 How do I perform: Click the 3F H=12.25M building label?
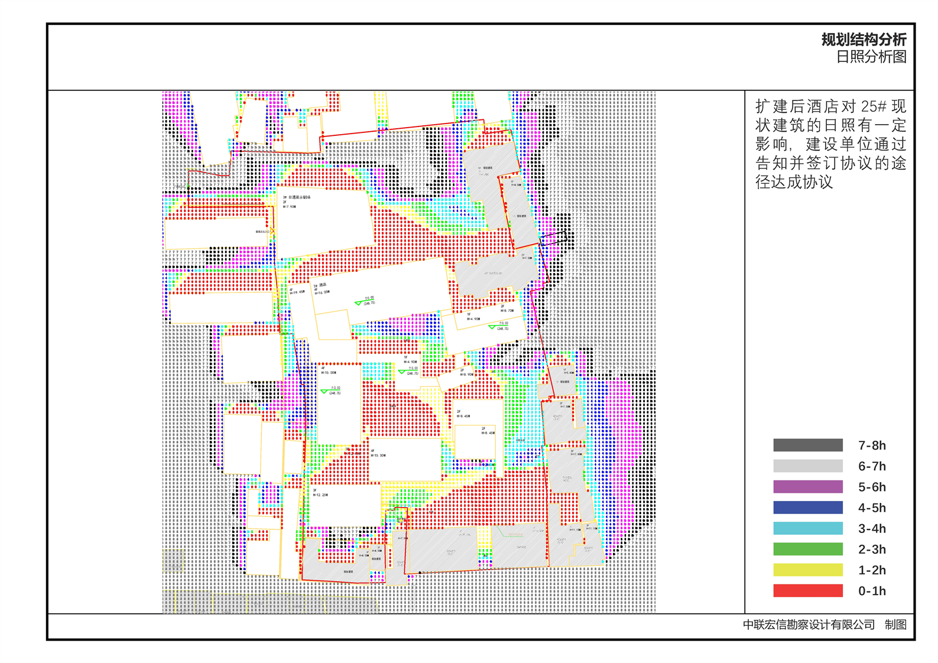[320, 492]
